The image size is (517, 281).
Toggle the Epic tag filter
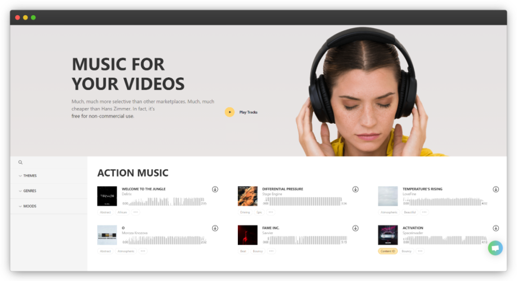[x=259, y=212]
